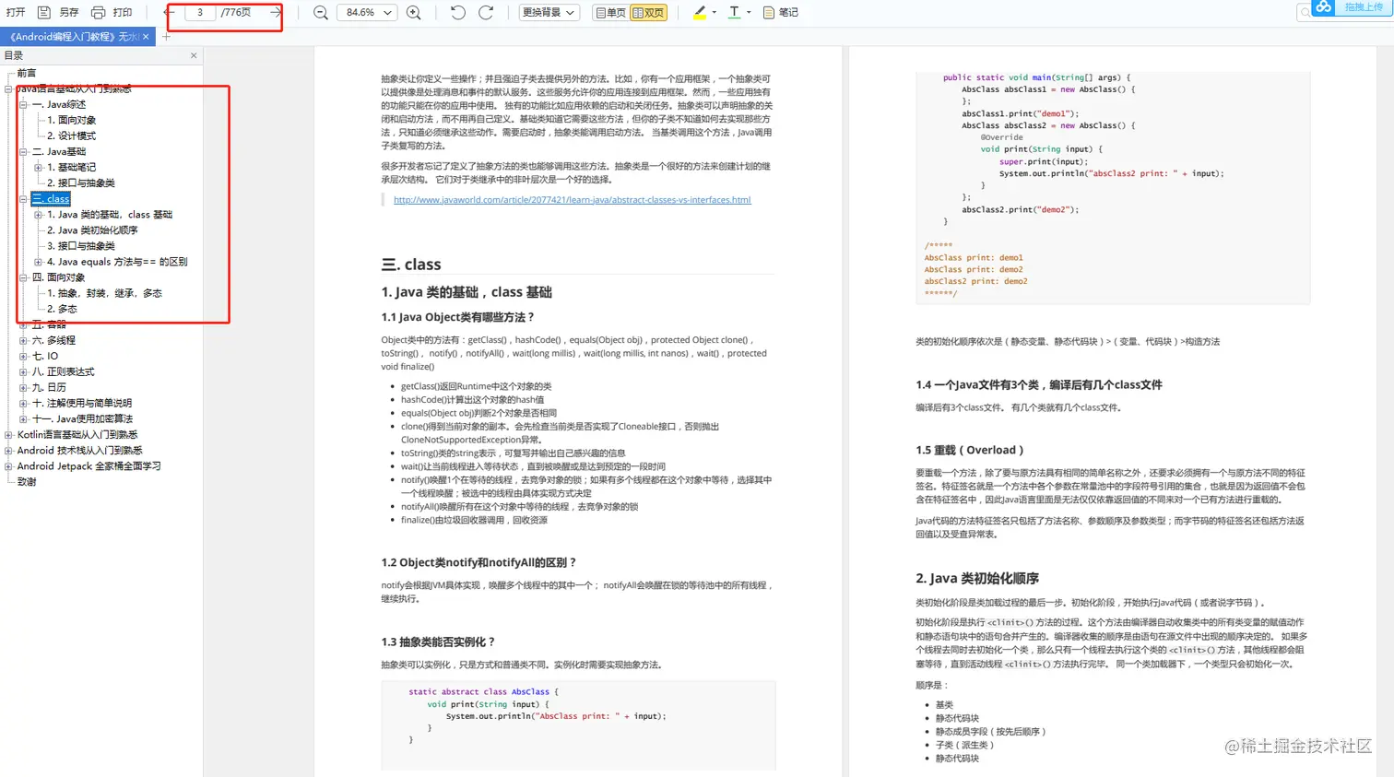The height and width of the screenshot is (777, 1394).
Task: Select 2. 设计模式 outline entry
Action: (x=71, y=136)
